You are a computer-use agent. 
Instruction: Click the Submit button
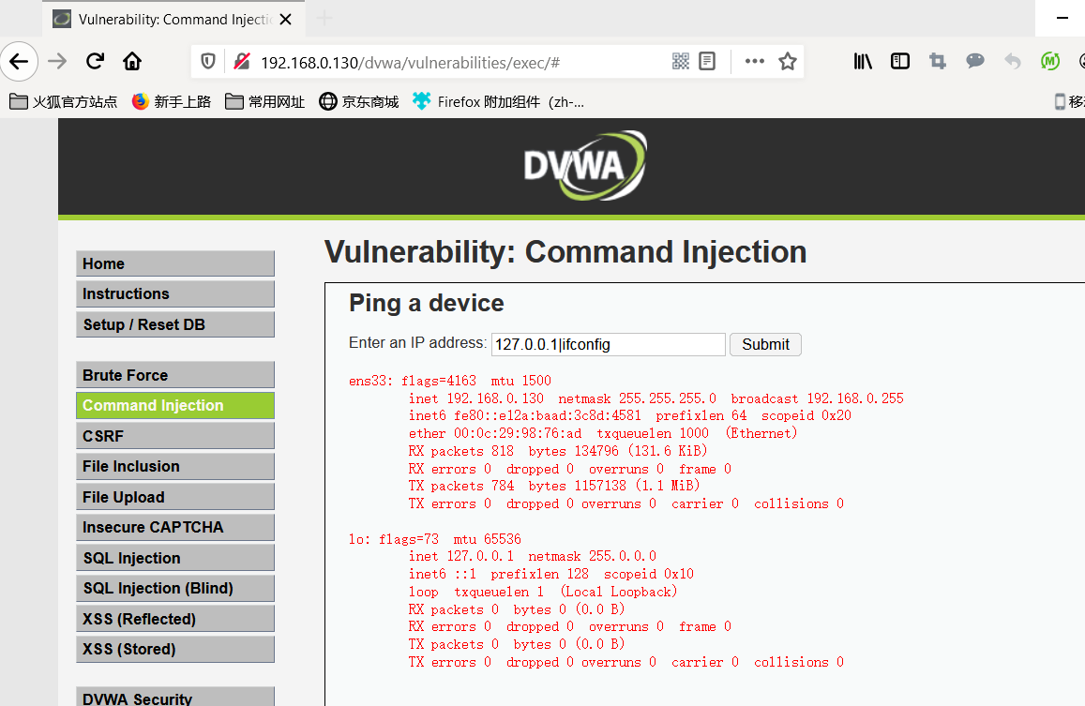click(x=765, y=345)
